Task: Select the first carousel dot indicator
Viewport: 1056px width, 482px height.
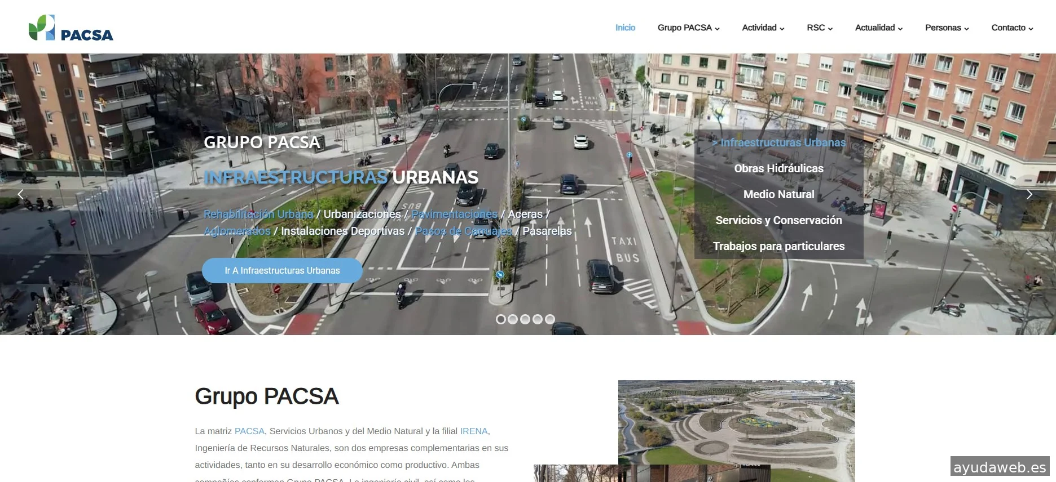Action: point(500,319)
